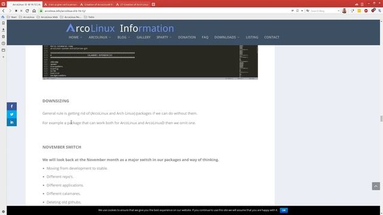Click the green padlock site info icon
The height and width of the screenshot is (215, 383).
pos(41,11)
